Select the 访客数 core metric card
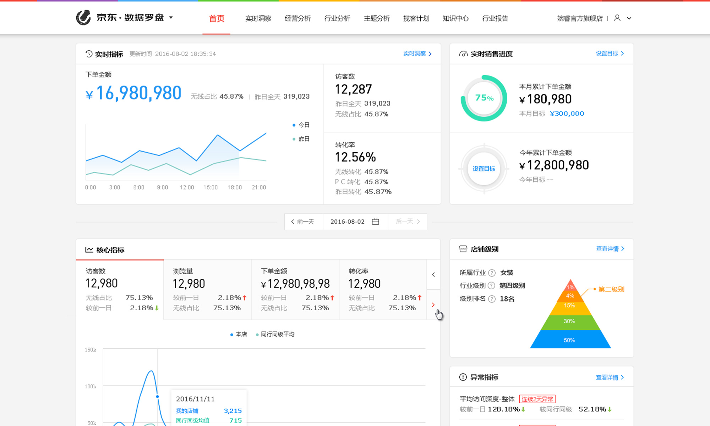The width and height of the screenshot is (710, 426). 120,290
